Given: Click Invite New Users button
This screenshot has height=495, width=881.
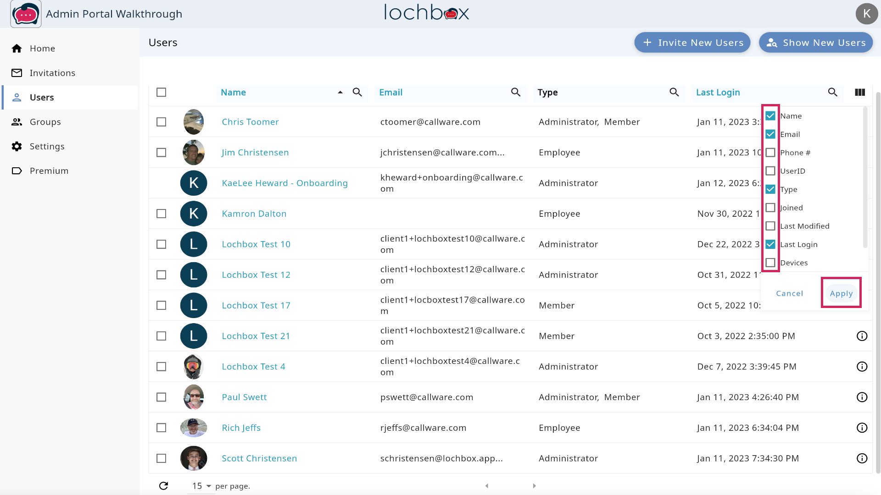Looking at the screenshot, I should coord(692,43).
